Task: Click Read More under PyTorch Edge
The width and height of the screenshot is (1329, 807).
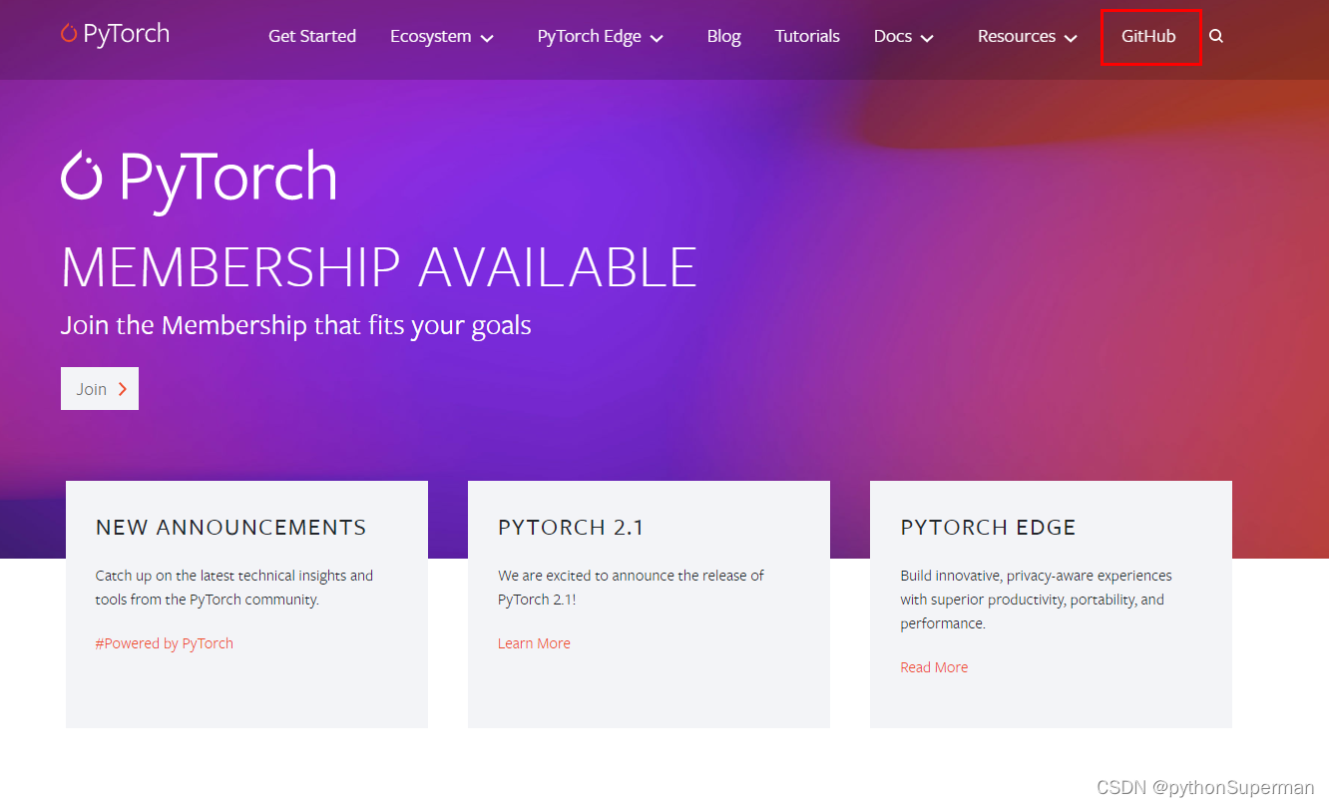Action: coord(934,667)
